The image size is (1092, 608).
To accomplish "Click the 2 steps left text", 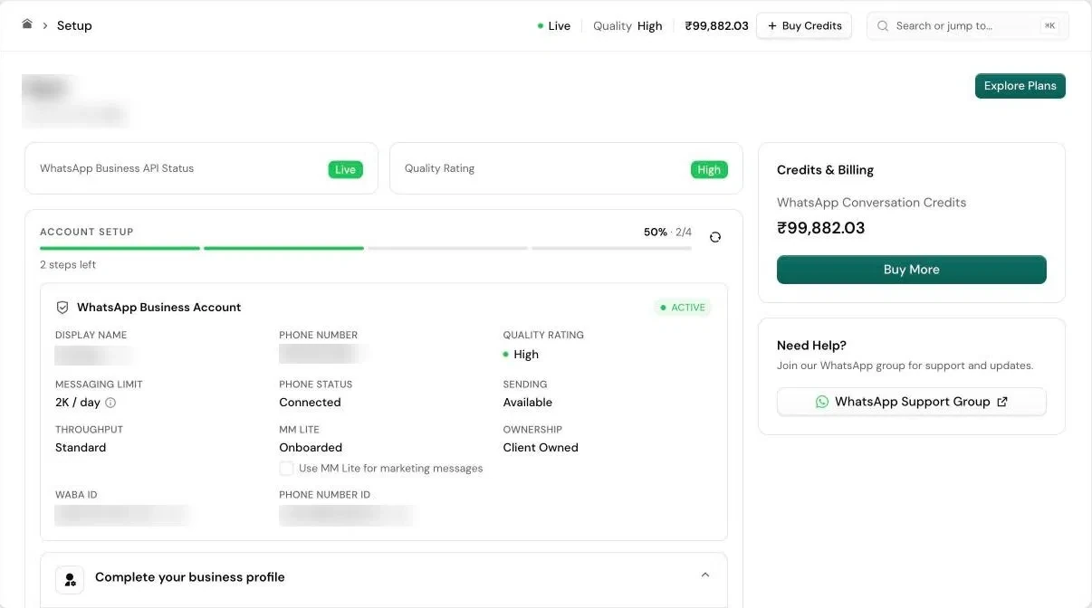I will point(68,265).
